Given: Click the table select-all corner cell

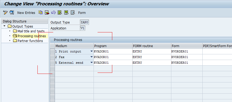Looking at the screenshot, I should pos(52,46).
